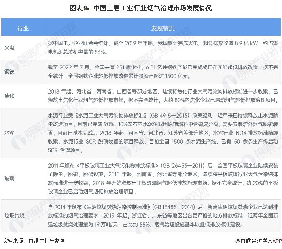
Task: Select the 水泥 row label
Action: pyautogui.click(x=9, y=133)
